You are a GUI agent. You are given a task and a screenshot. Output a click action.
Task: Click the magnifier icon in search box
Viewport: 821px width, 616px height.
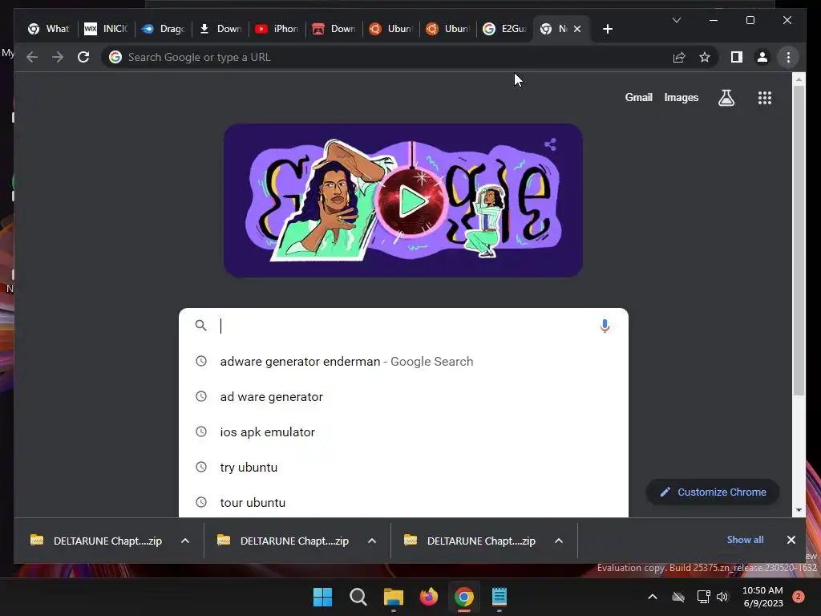200,326
